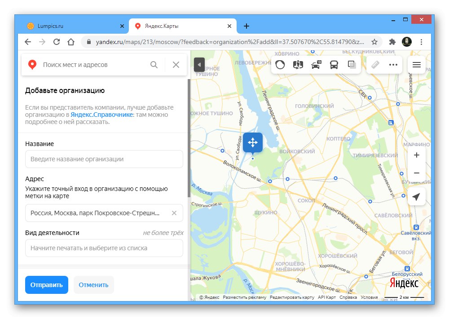Activate the ruler measurement tool
449x319 pixels.
click(376, 64)
